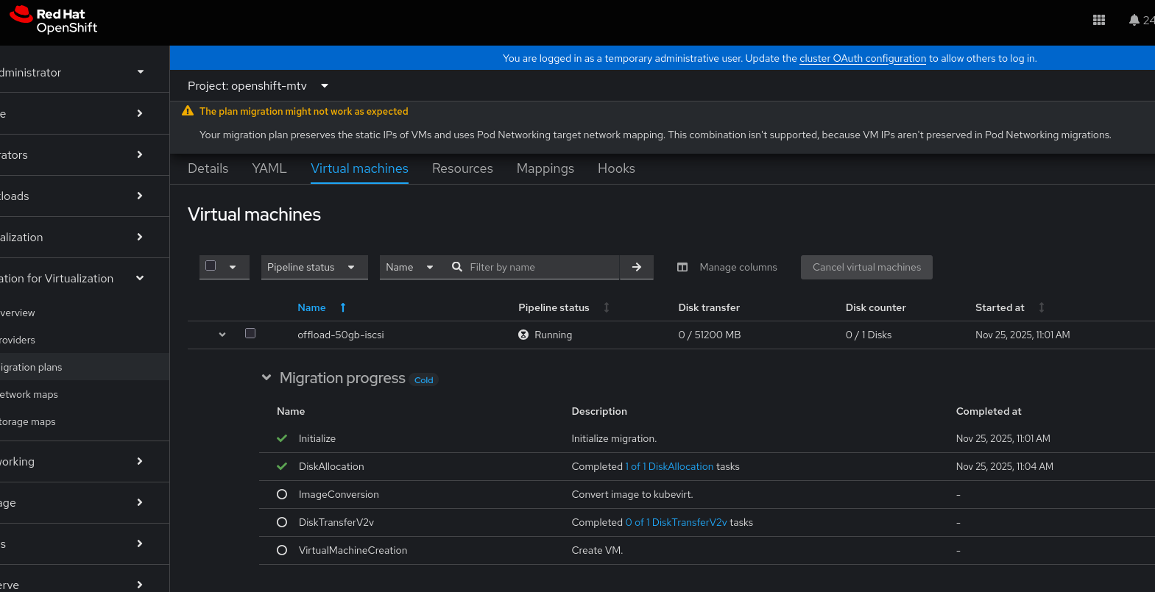Sort by Started at column icon
This screenshot has height=592, width=1155.
[x=1042, y=307]
